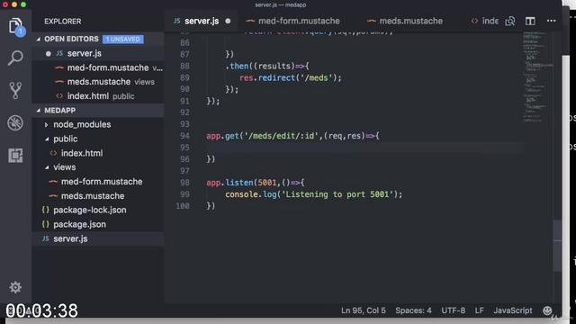Select index.html public in Open Editors
The height and width of the screenshot is (324, 576).
(x=98, y=96)
